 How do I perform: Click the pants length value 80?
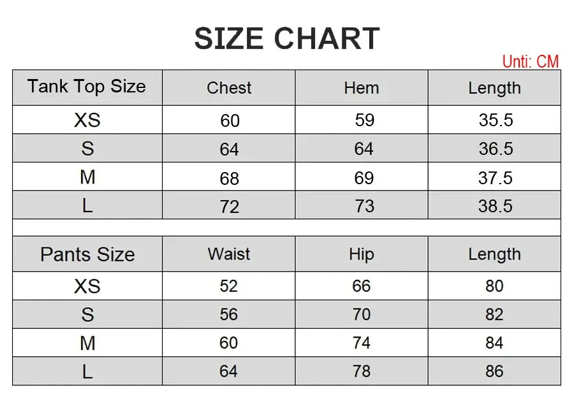tap(494, 286)
